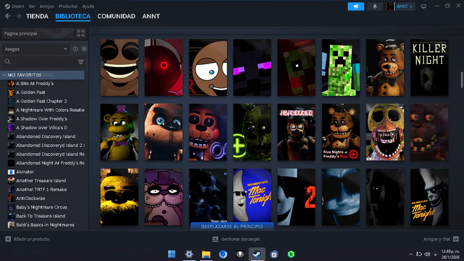Select Abandoned Discovery Island entry
The image size is (464, 261).
pos(45,136)
